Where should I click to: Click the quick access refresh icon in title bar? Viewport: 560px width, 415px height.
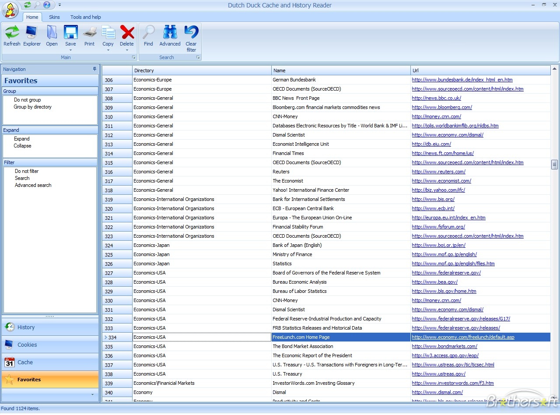click(28, 5)
